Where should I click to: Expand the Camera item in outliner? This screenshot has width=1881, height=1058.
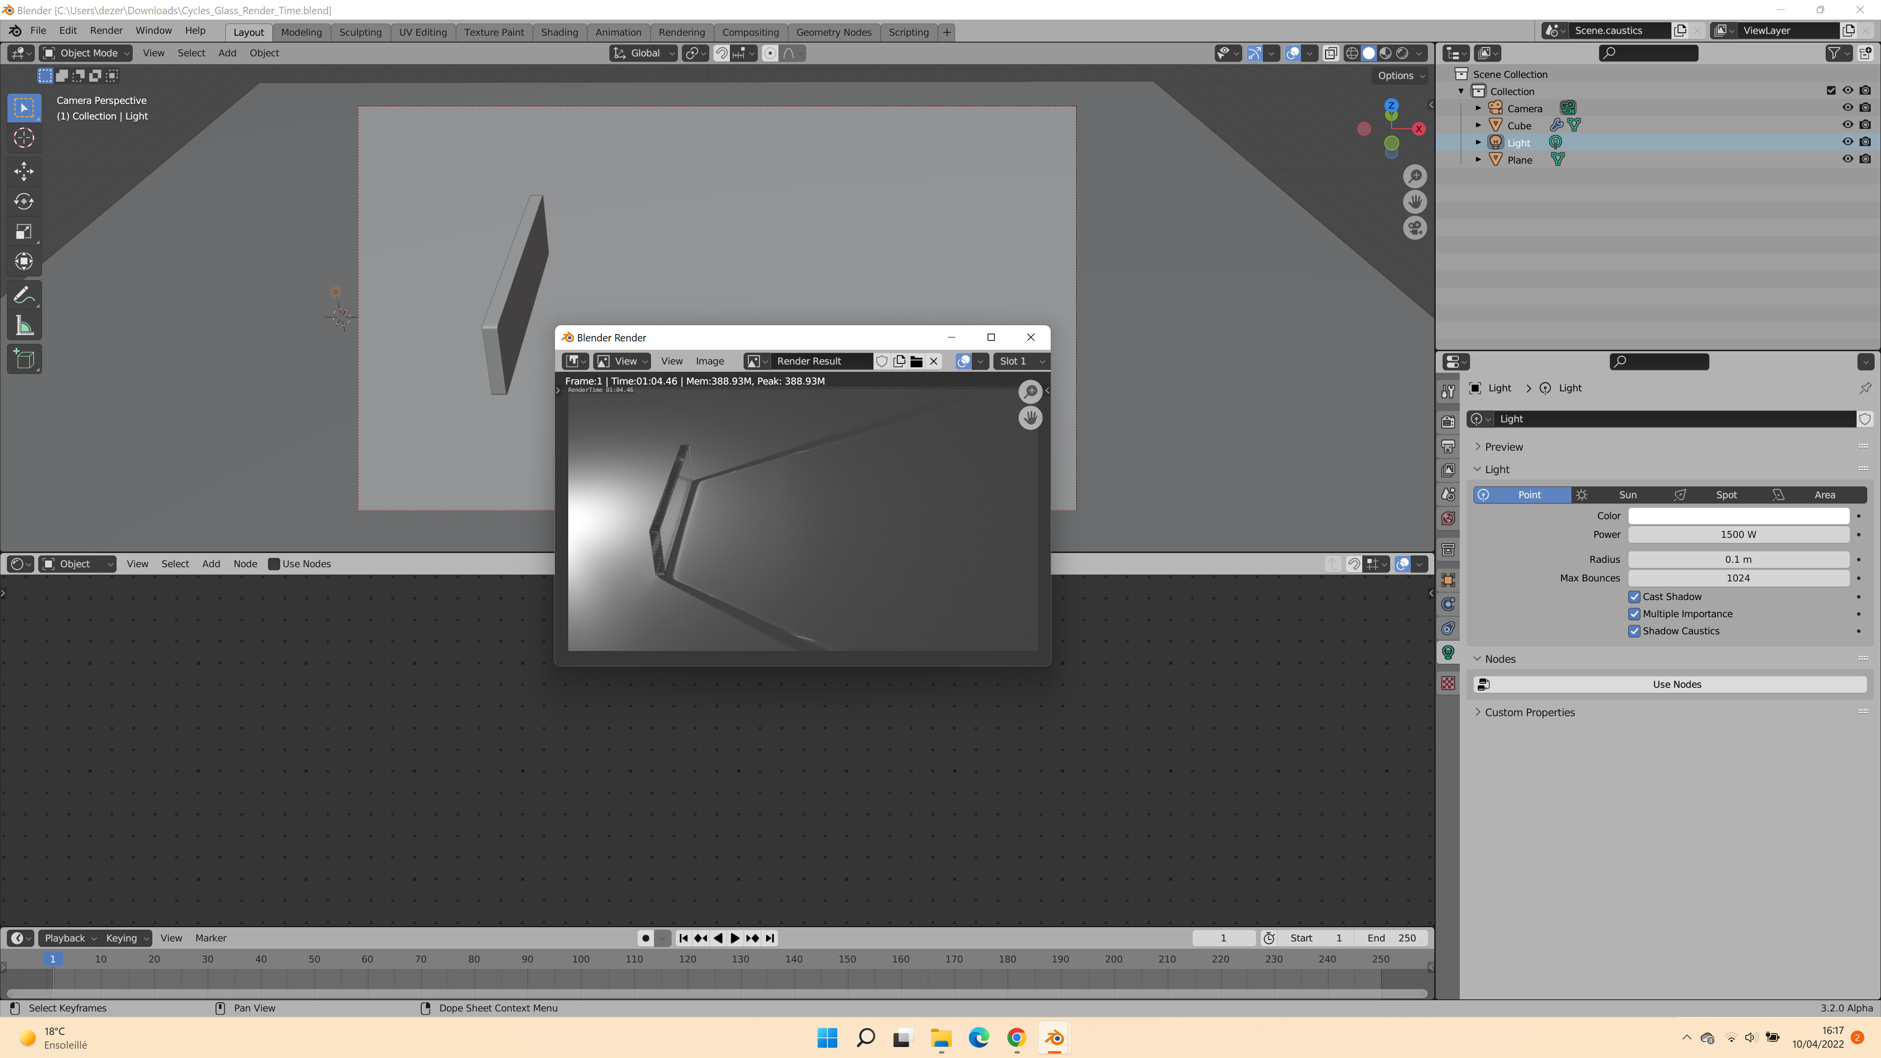(1478, 108)
